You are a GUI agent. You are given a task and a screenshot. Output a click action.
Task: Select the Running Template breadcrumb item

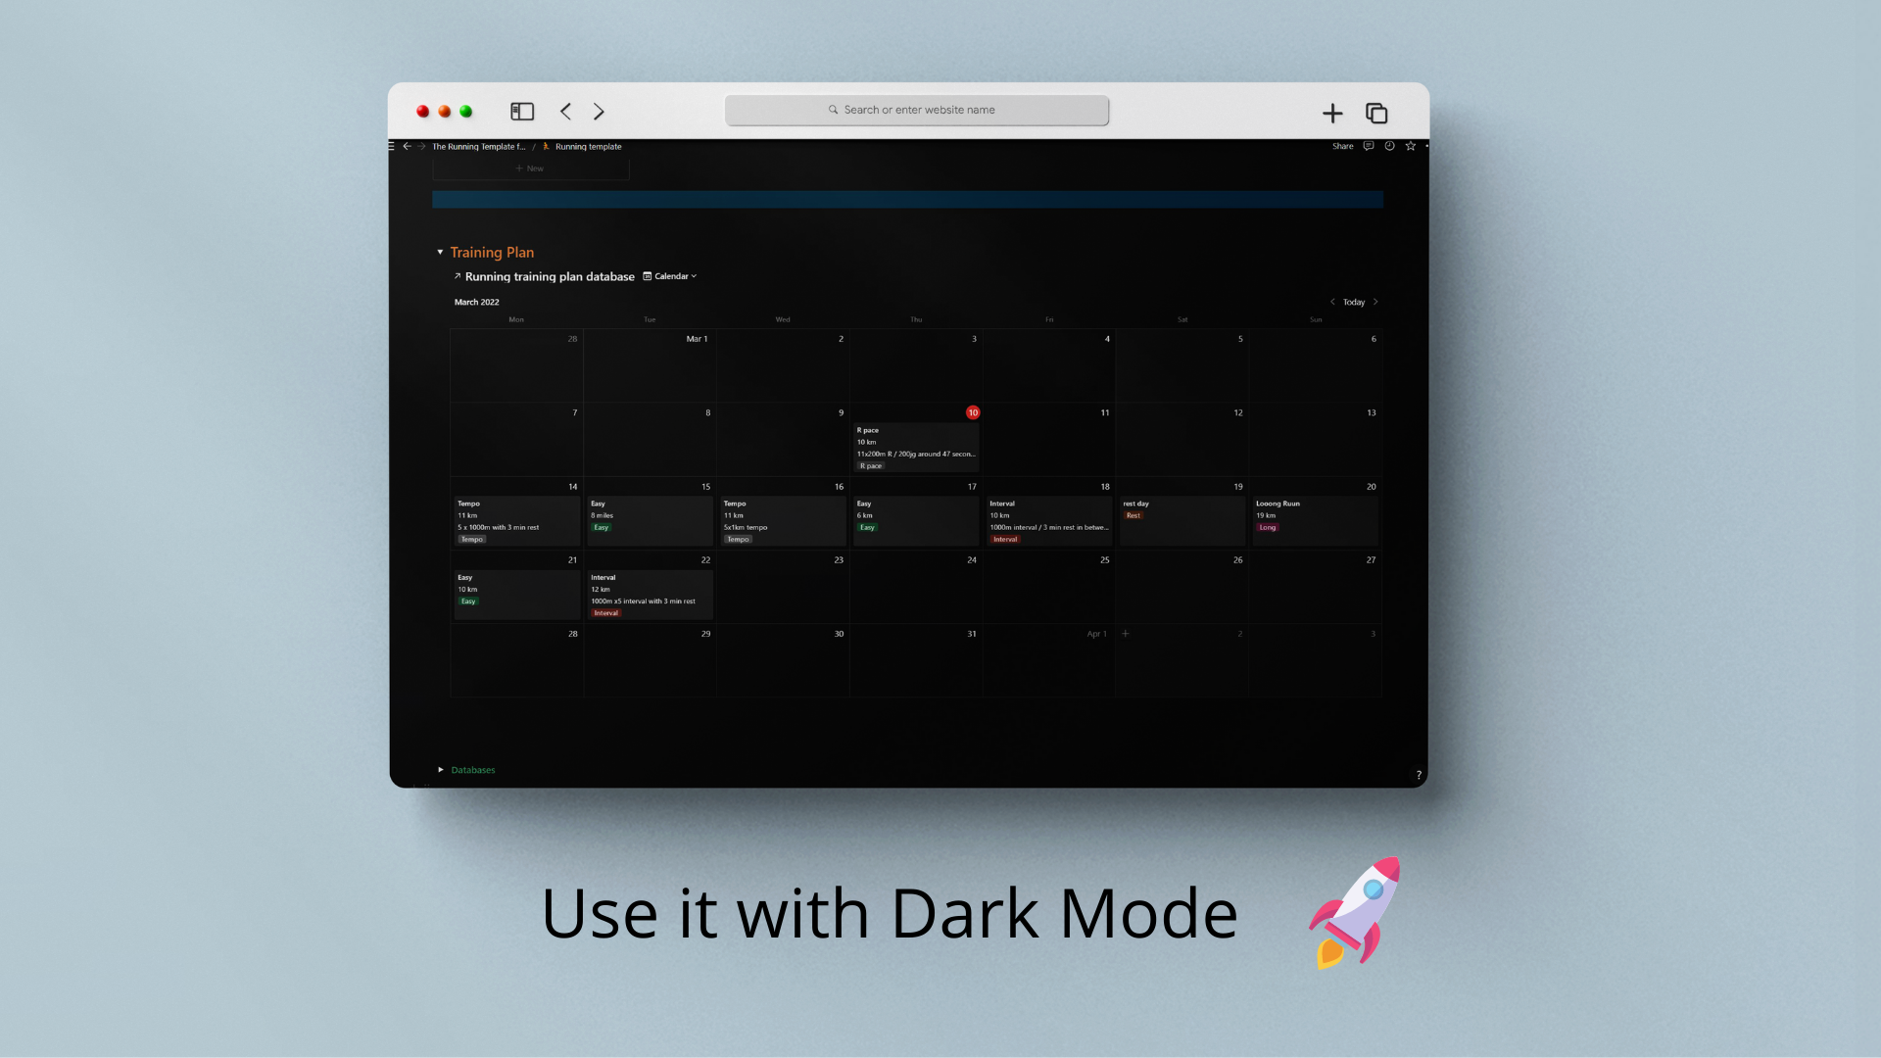click(477, 146)
